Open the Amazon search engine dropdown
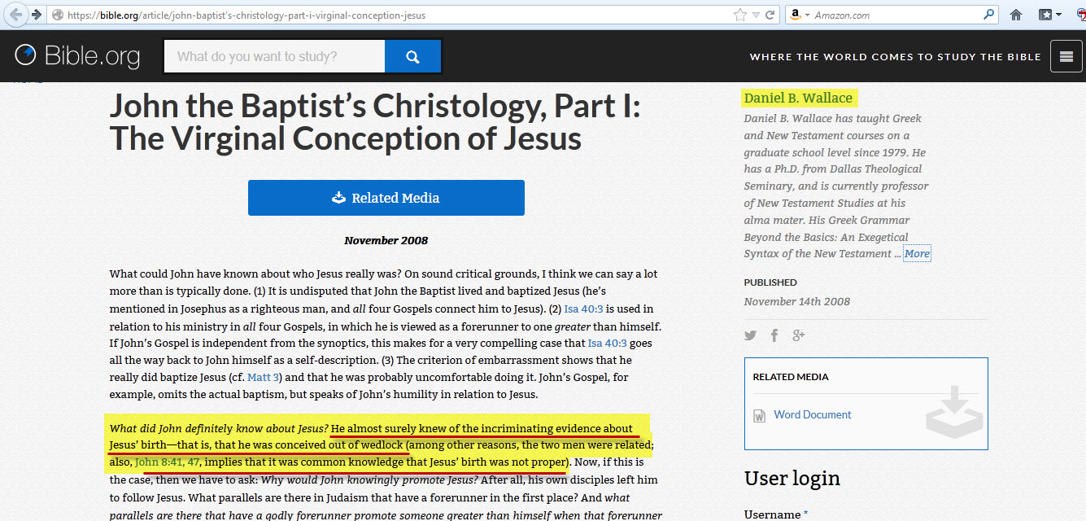This screenshot has height=521, width=1086. (806, 15)
